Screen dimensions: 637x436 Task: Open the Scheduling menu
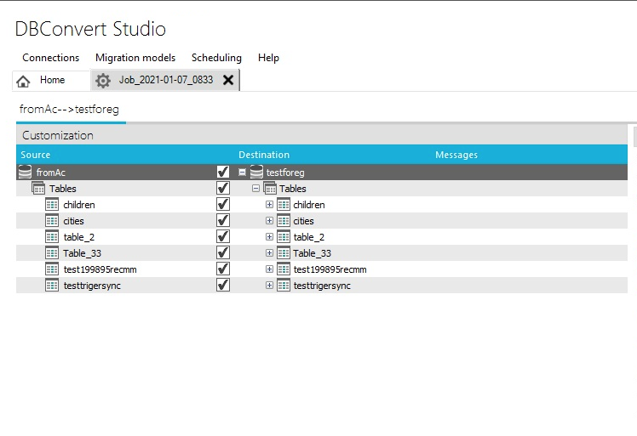pyautogui.click(x=216, y=58)
